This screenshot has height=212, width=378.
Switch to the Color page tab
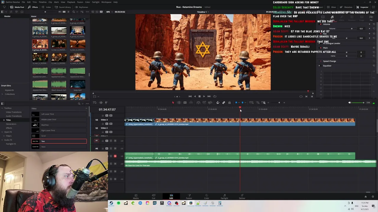click(207, 196)
